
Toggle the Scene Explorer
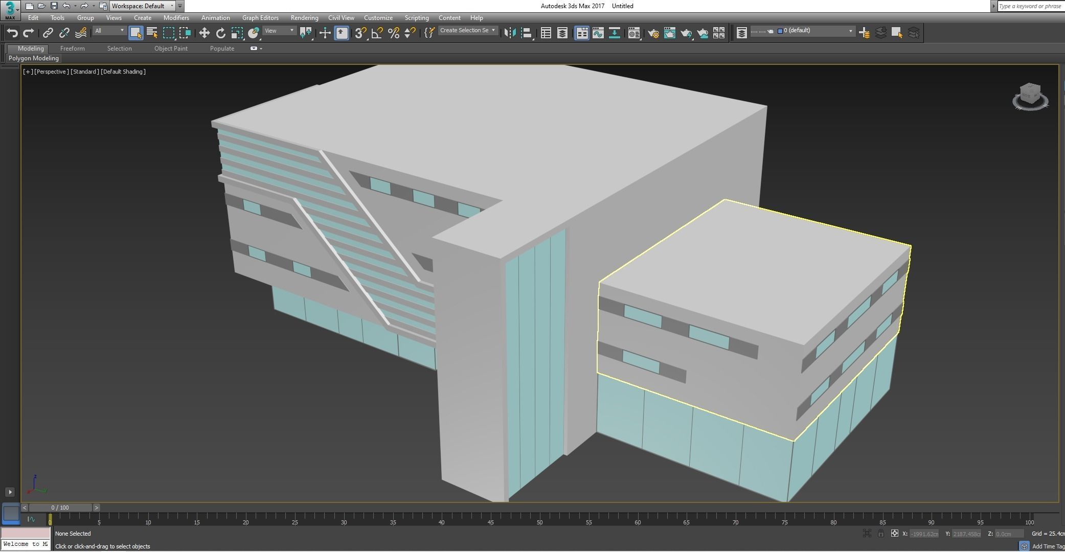click(x=546, y=33)
